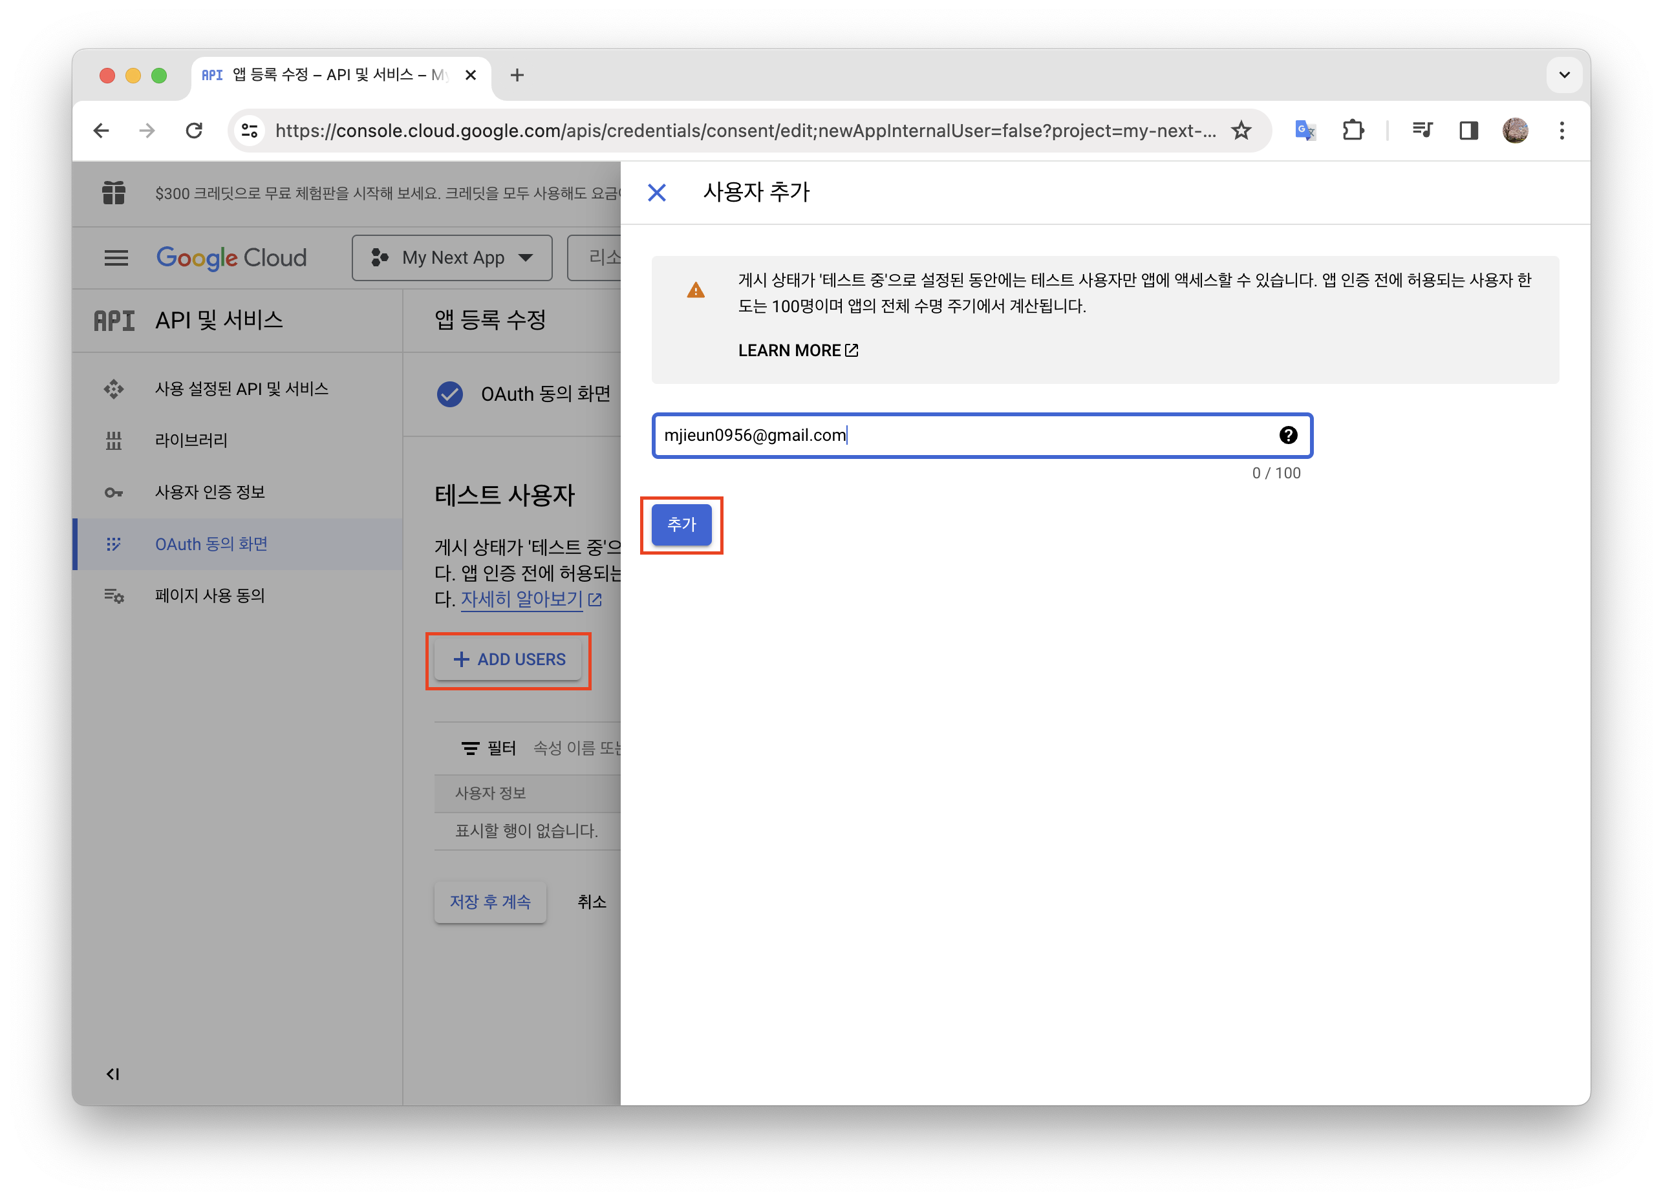Click the Chrome profile avatar
Image resolution: width=1663 pixels, height=1201 pixels.
(1515, 131)
